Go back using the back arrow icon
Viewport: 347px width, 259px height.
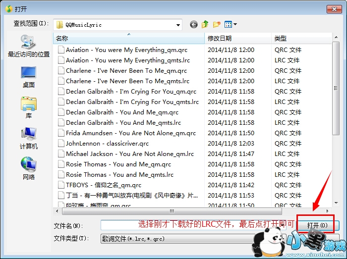click(194, 24)
